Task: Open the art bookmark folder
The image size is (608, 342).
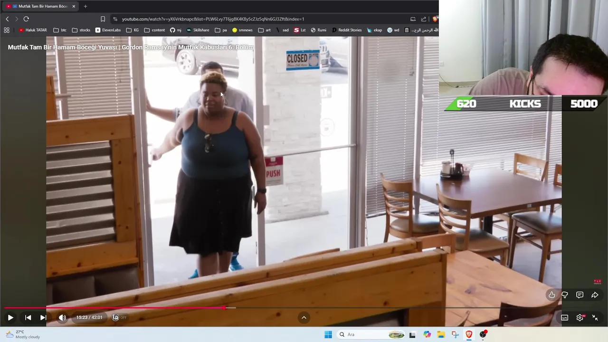Action: tap(265, 30)
